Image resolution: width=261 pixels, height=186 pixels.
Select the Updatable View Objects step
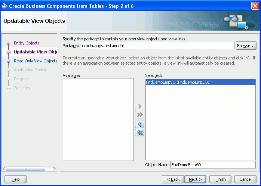point(35,52)
